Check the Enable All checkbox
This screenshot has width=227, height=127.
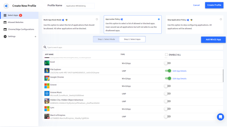pyautogui.click(x=166, y=54)
